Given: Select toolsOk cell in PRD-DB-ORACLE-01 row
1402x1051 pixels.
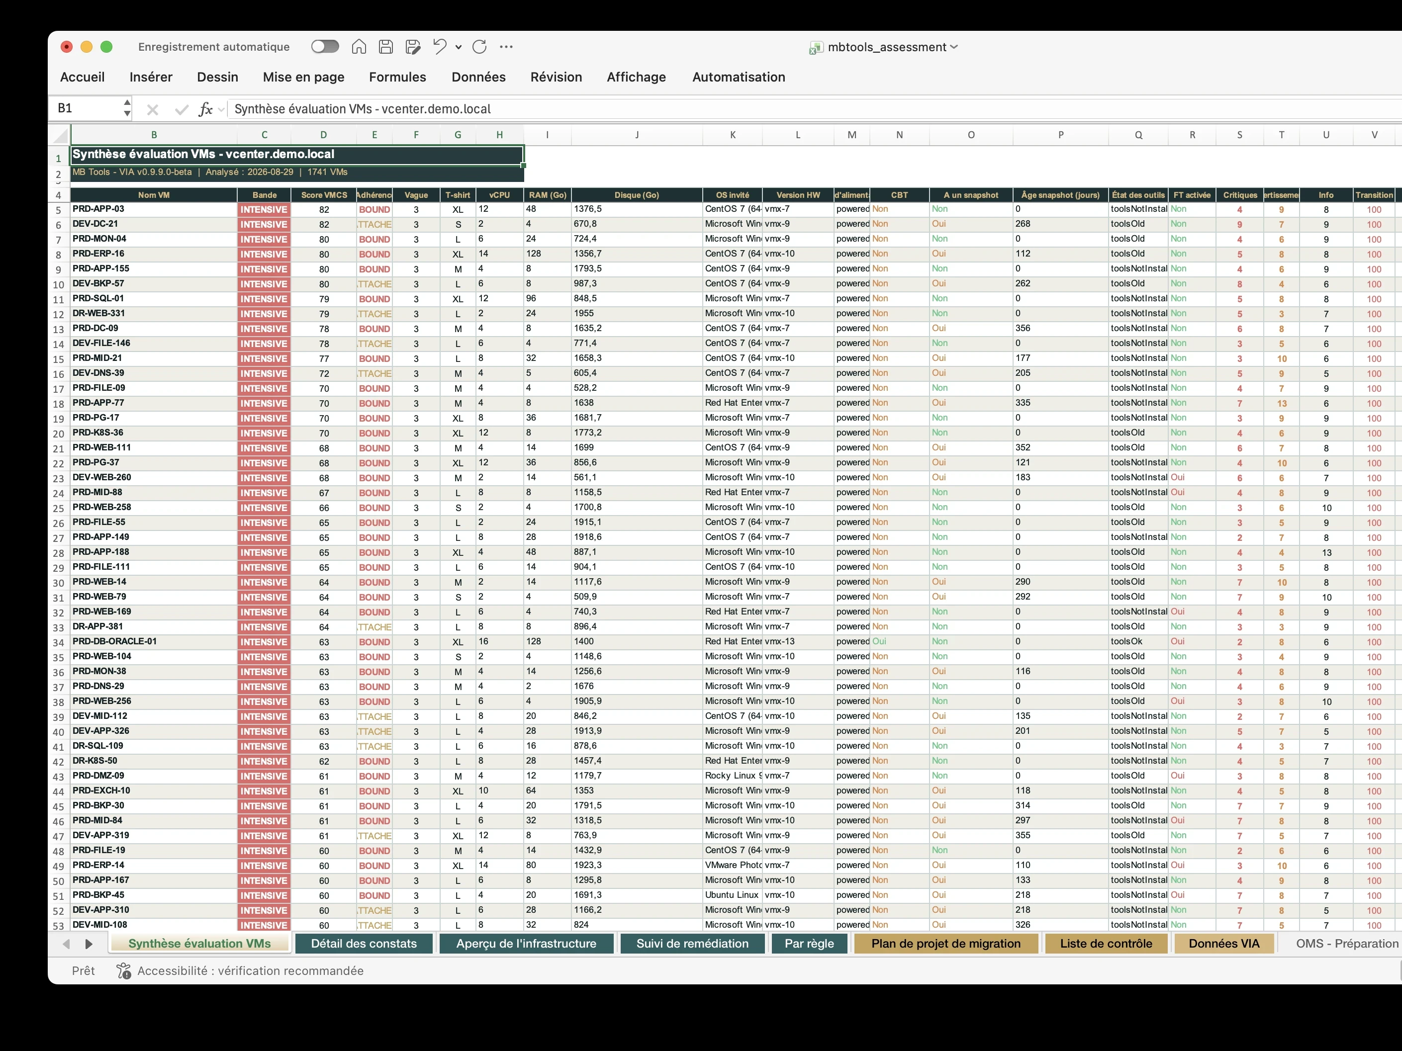Looking at the screenshot, I should pyautogui.click(x=1138, y=642).
